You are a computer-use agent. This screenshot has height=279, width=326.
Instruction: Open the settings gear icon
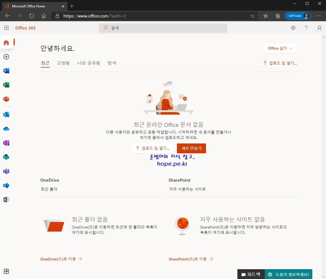coord(293,28)
